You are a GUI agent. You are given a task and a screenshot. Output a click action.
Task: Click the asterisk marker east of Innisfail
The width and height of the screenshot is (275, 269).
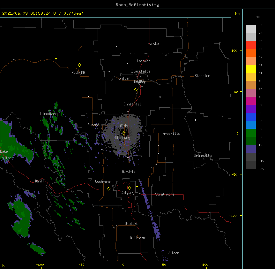160,97
